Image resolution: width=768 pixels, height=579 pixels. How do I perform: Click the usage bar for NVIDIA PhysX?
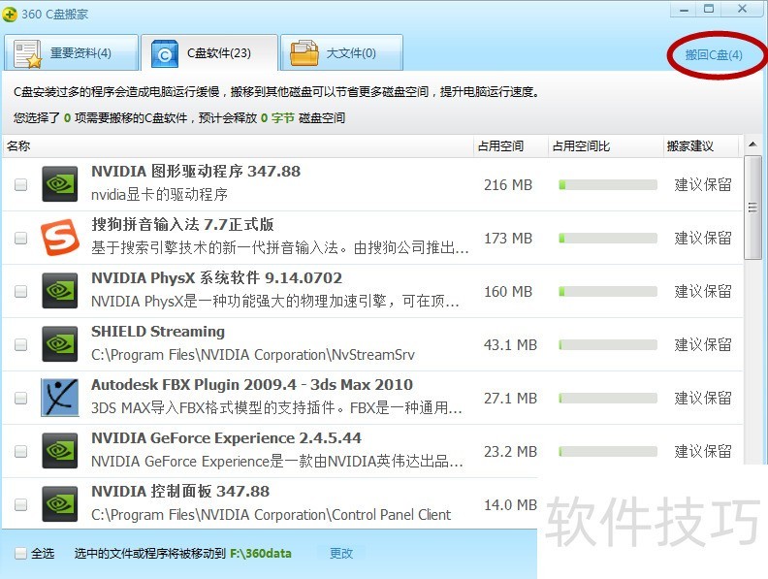pyautogui.click(x=608, y=292)
